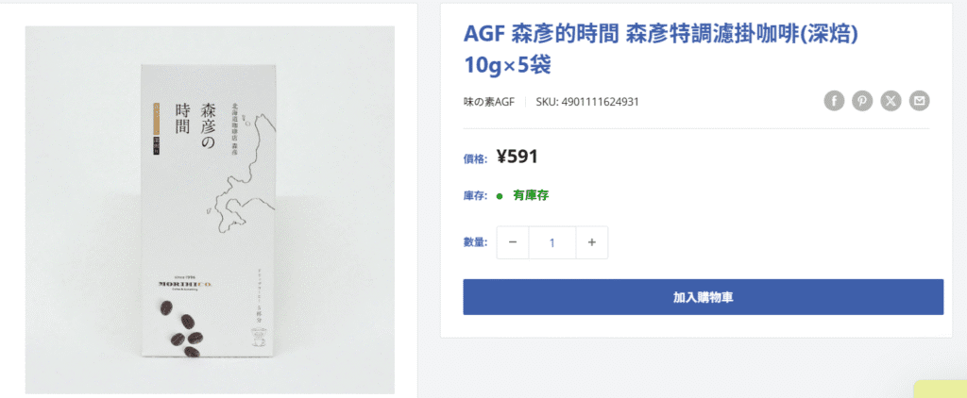Click the SKU number 4901111624931

pos(599,102)
